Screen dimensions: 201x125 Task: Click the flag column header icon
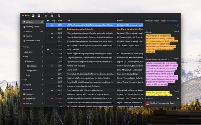pyautogui.click(x=48, y=21)
